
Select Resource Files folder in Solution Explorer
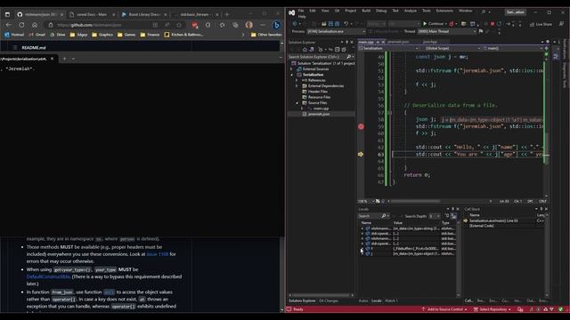tap(319, 97)
